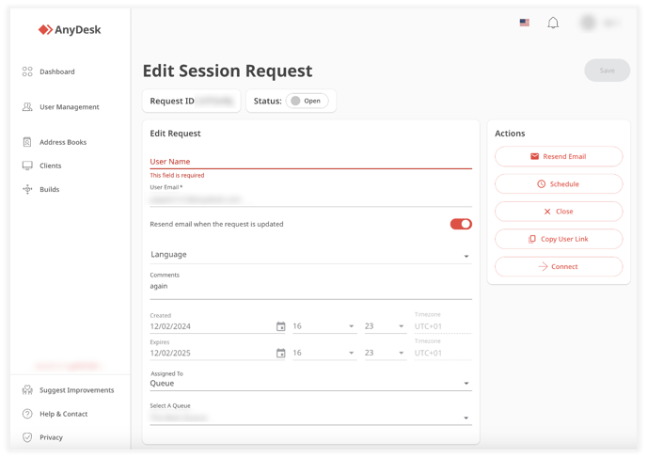Open Help & Contact page

(64, 414)
